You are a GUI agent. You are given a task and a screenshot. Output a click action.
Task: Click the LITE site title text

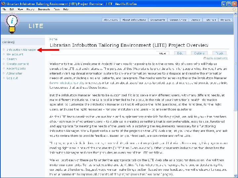[36, 26]
